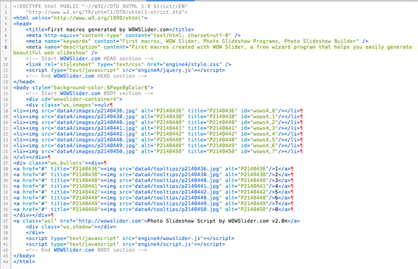Click the "data4/tooltips/p2140449.jpg" src value
418x269 pixels.
coord(177,204)
